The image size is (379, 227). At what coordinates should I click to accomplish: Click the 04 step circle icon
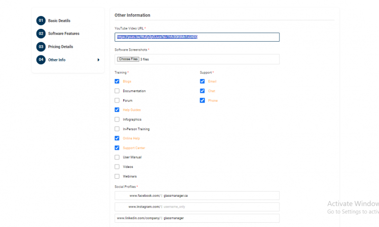coord(41,60)
